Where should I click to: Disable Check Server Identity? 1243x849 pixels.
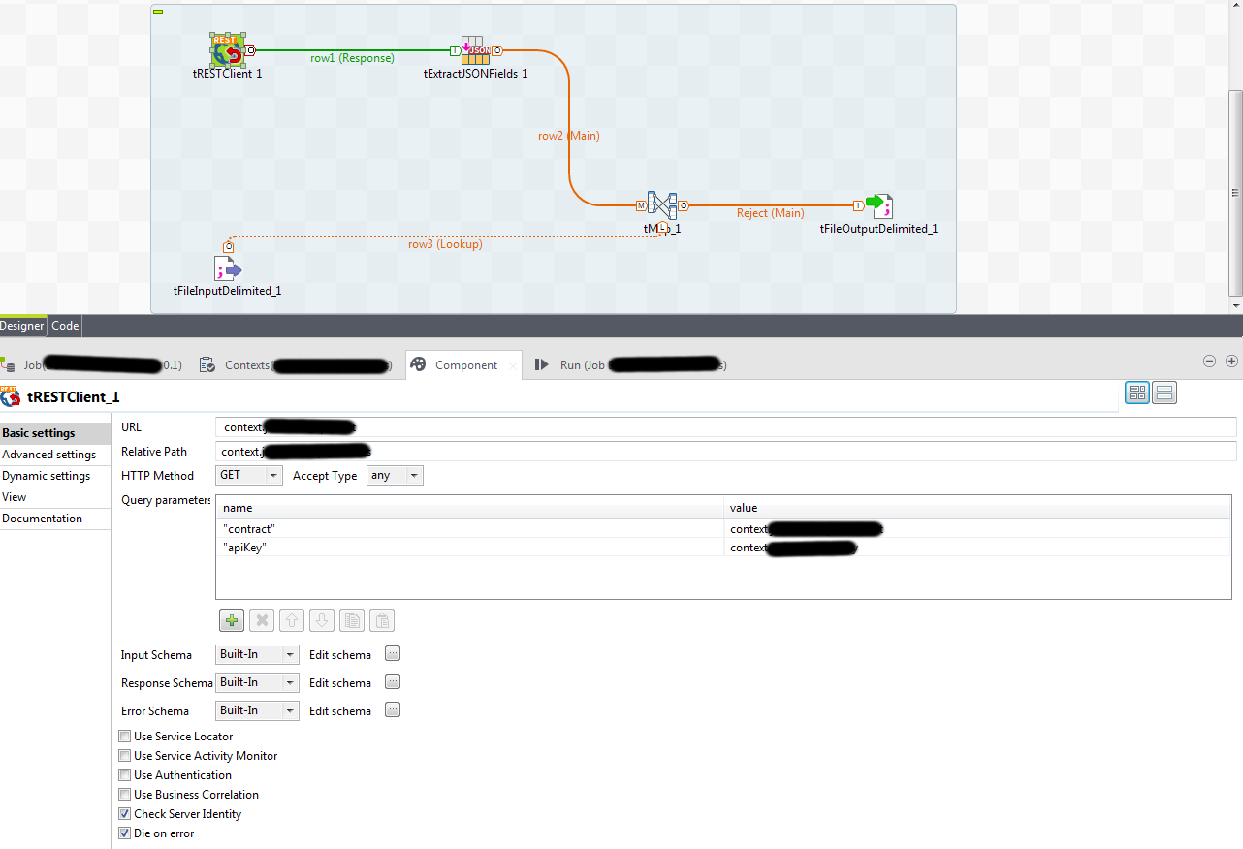124,813
